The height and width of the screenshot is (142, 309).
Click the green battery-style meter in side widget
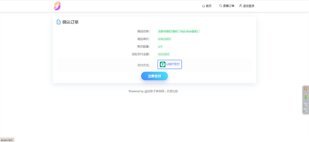306,97
